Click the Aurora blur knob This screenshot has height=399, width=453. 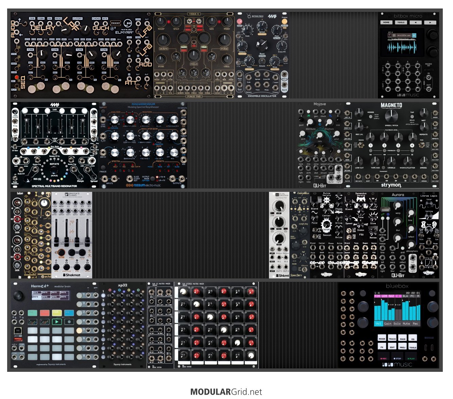tap(398, 222)
